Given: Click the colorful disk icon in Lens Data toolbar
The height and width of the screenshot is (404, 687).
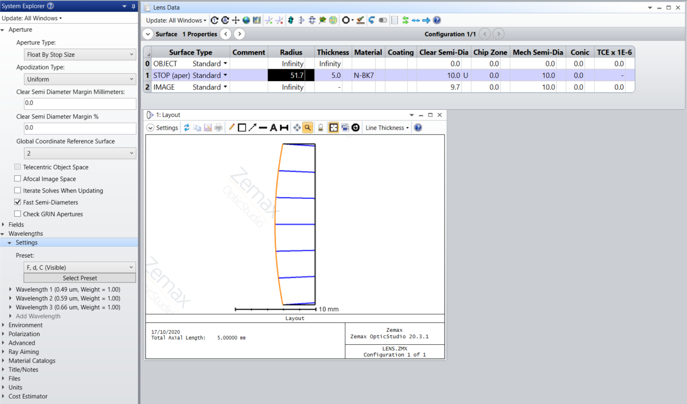Looking at the screenshot, I should [x=333, y=20].
